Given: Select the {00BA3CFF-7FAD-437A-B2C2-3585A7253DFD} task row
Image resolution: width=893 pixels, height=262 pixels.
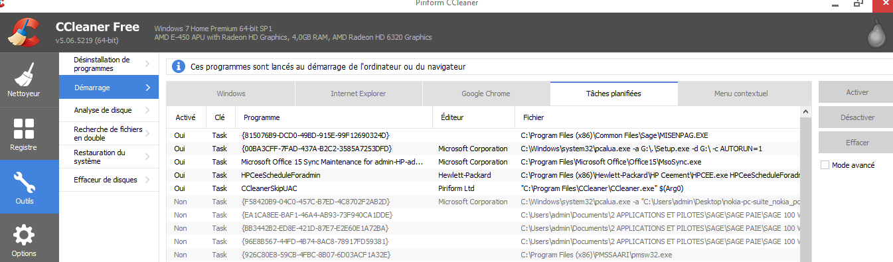Looking at the screenshot, I should (483, 149).
